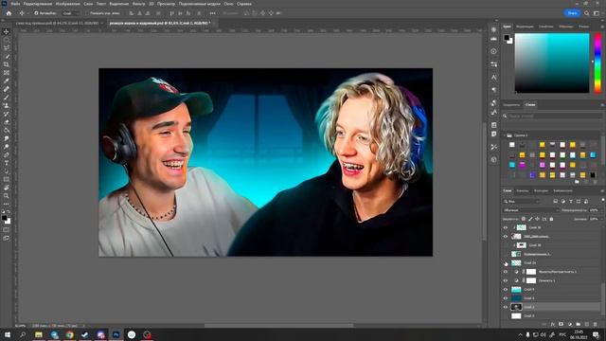Click the Home icon in options bar
The image size is (606, 341).
click(9, 13)
